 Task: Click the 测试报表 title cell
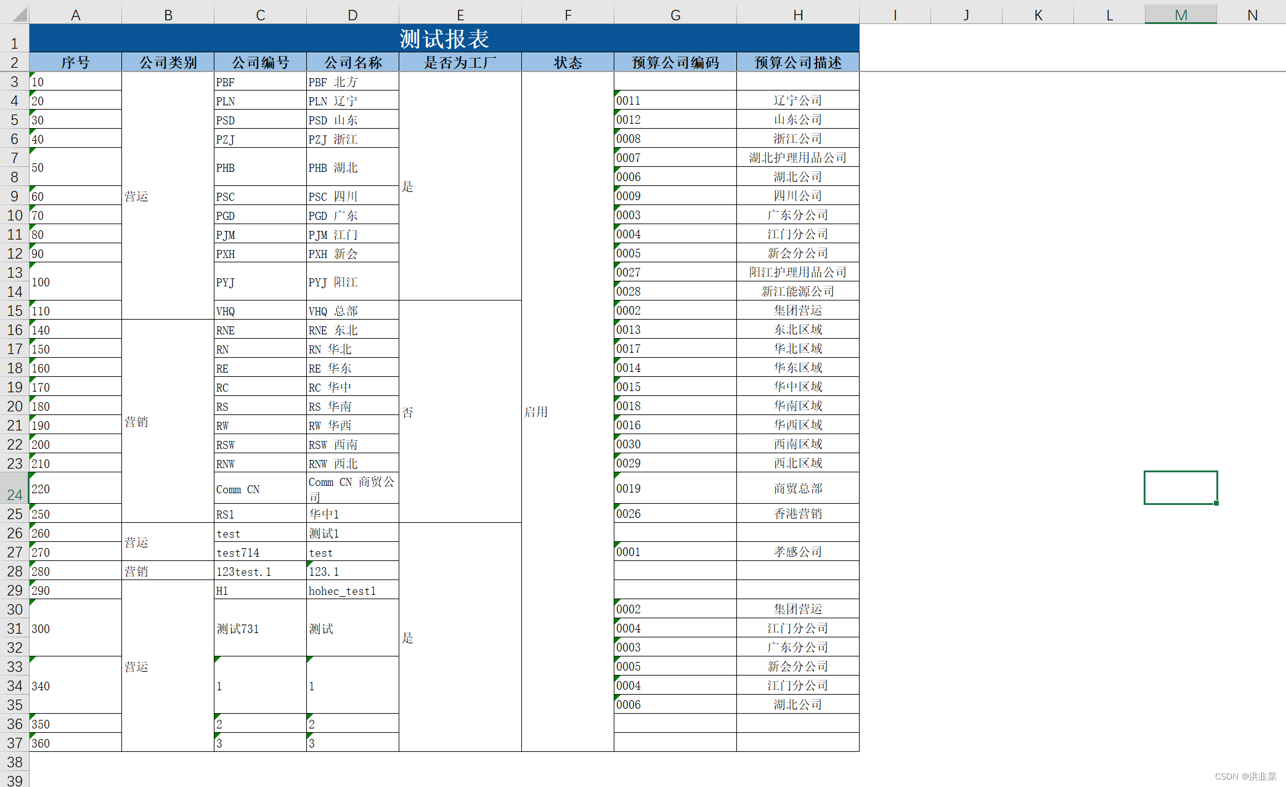point(444,38)
